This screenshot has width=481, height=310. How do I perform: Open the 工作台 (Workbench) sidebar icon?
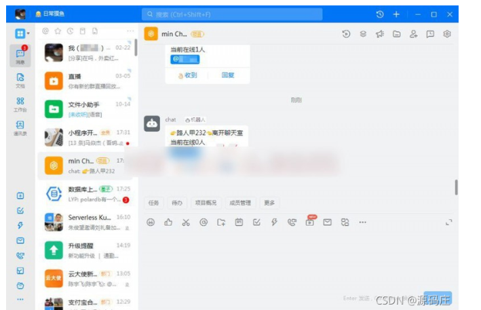click(20, 103)
